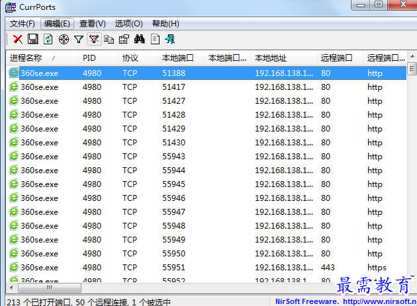Click the https remote port name cell
Image resolution: width=417 pixels, height=306 pixels.
(x=377, y=267)
